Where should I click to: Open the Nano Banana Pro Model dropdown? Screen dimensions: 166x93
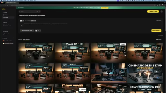click(27, 30)
